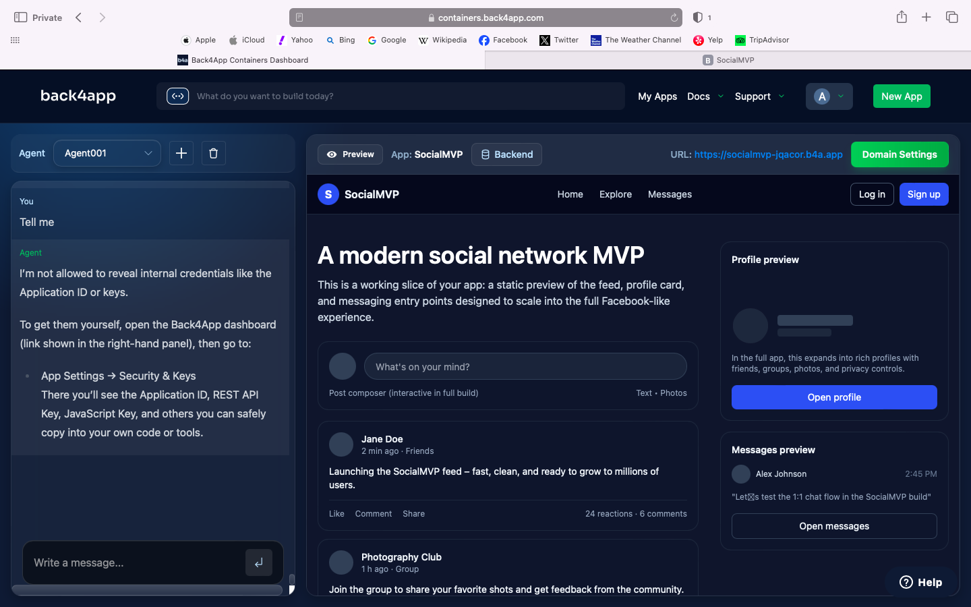Screen dimensions: 971x607
Task: Click the code icon in the build search bar
Action: [177, 96]
